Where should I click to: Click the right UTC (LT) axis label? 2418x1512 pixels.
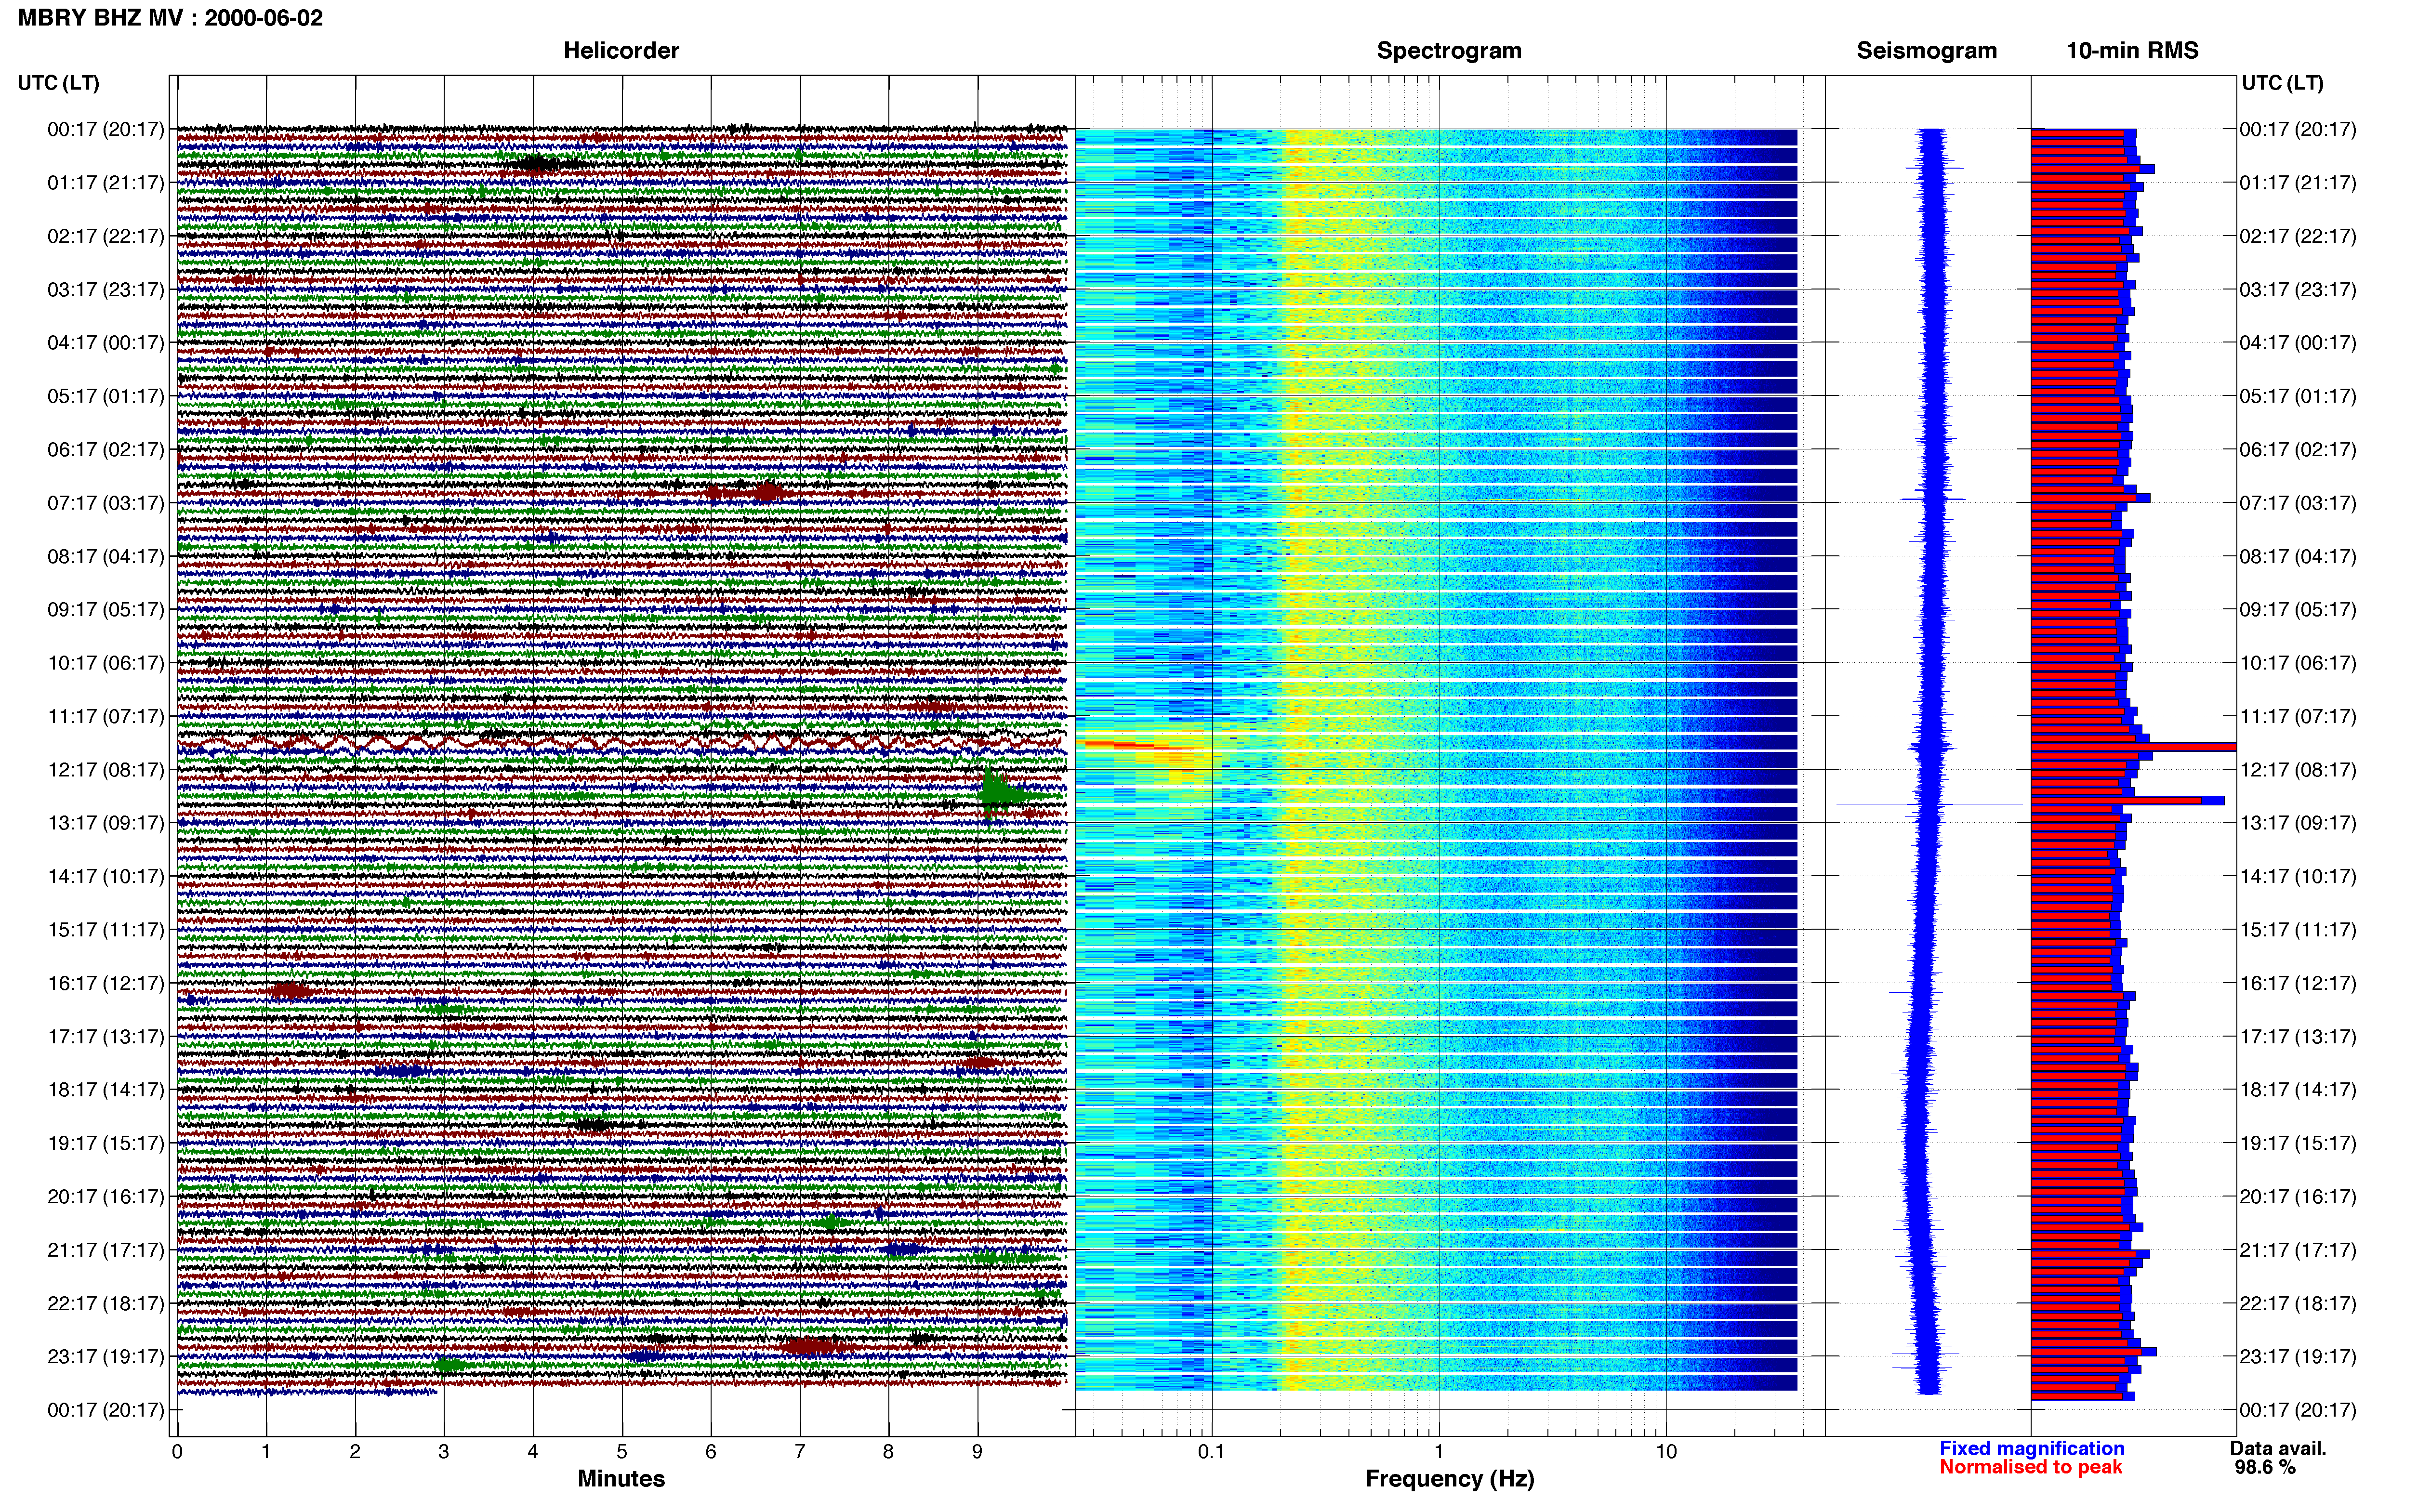(2282, 83)
